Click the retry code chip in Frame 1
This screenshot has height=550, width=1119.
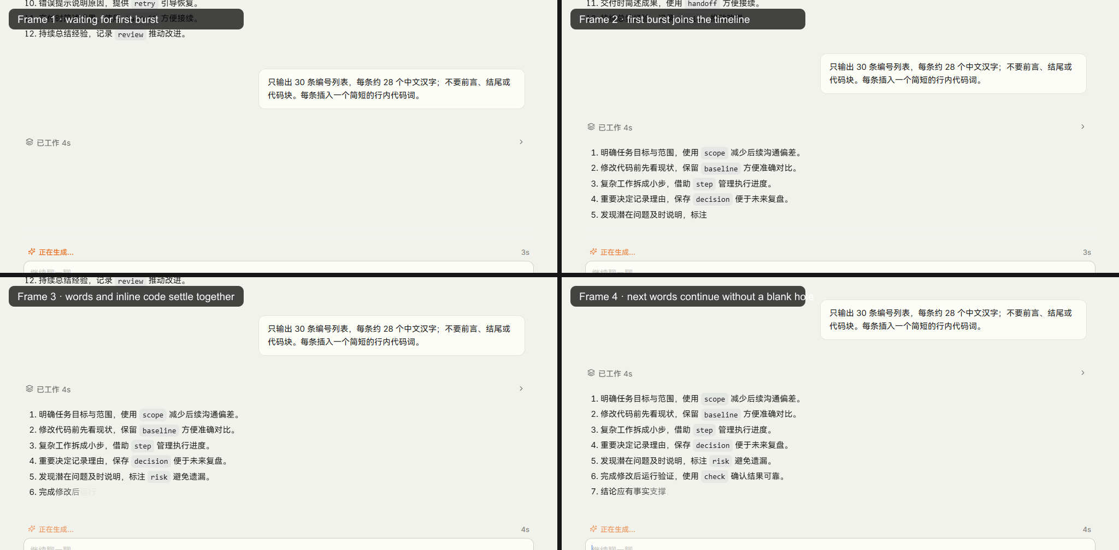[145, 3]
